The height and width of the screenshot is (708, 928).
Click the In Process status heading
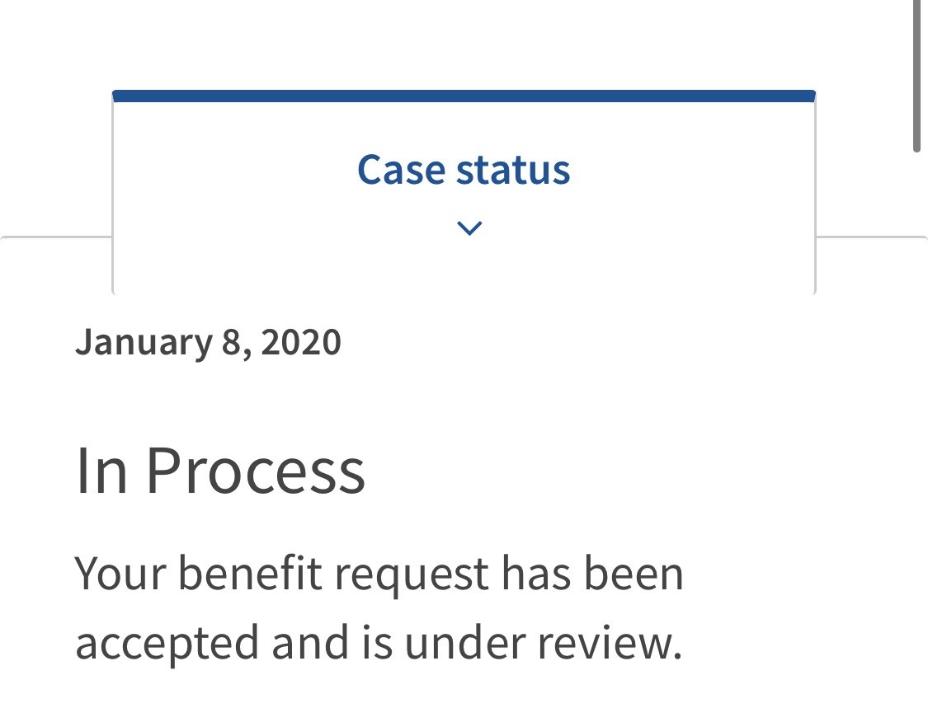(220, 471)
